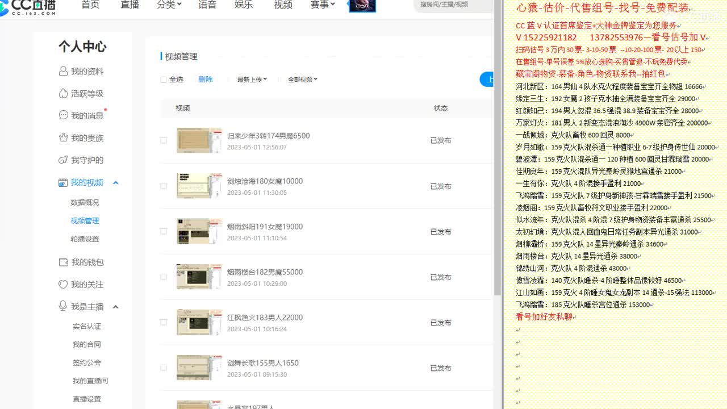Open 视频管理 in the sidebar
The width and height of the screenshot is (727, 409).
85,220
